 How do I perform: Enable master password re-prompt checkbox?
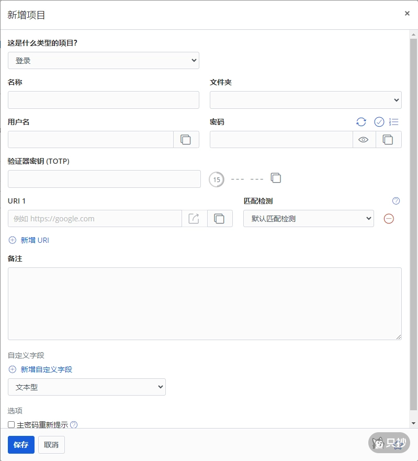(12, 425)
